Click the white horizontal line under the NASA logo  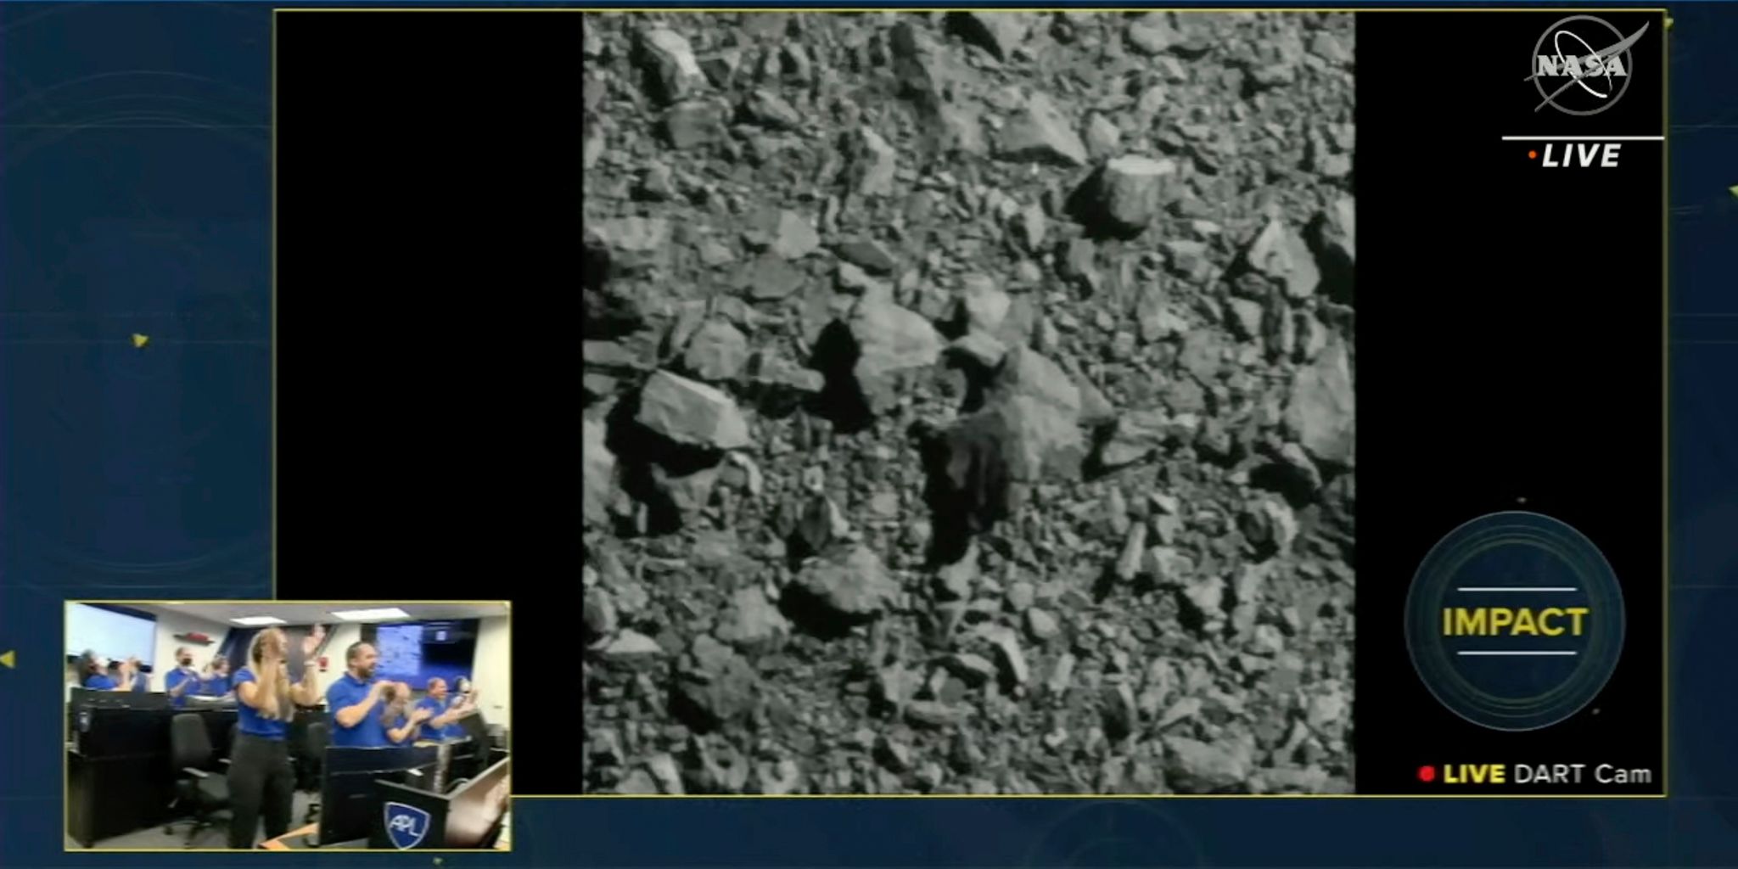click(1583, 137)
